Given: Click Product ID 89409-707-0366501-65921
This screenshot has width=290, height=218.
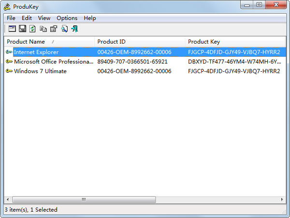Looking at the screenshot, I should pos(132,62).
